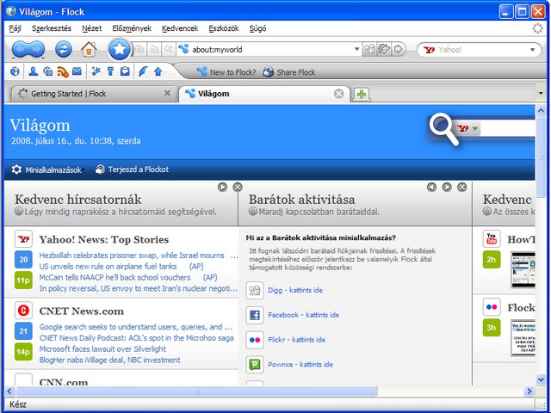The image size is (551, 413).
Task: Open the Webmail envelope icon
Action: point(77,71)
